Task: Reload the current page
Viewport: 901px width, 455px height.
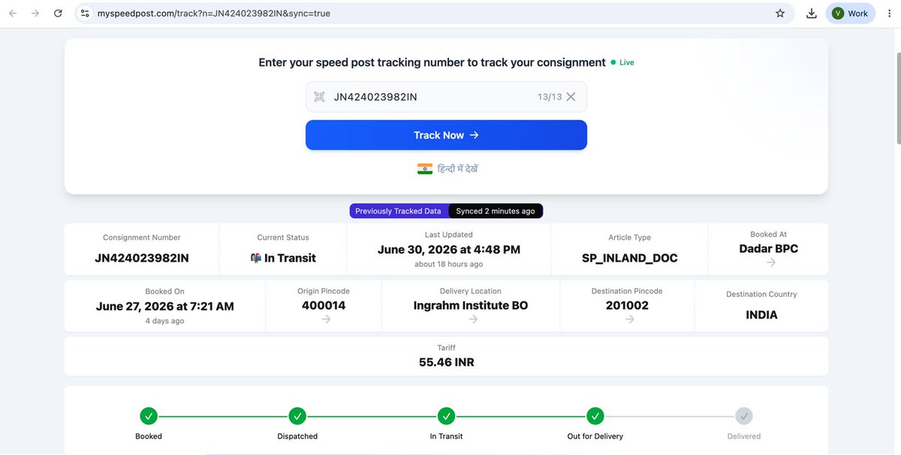Action: pyautogui.click(x=58, y=13)
